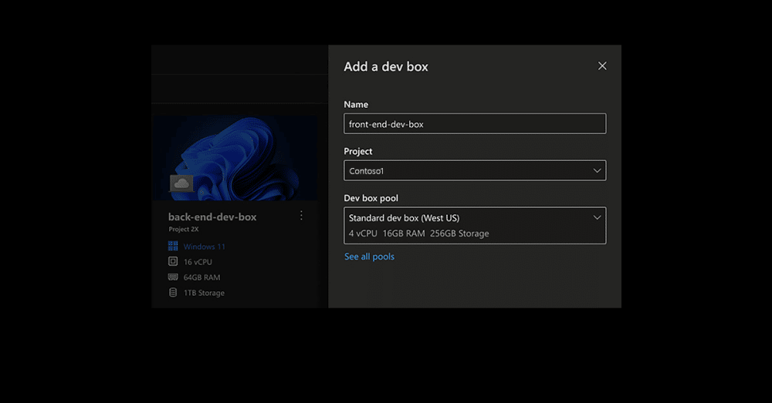Screen dimensions: 772x403
Task: Open the Project dropdown showing Contoso1
Action: click(475, 170)
